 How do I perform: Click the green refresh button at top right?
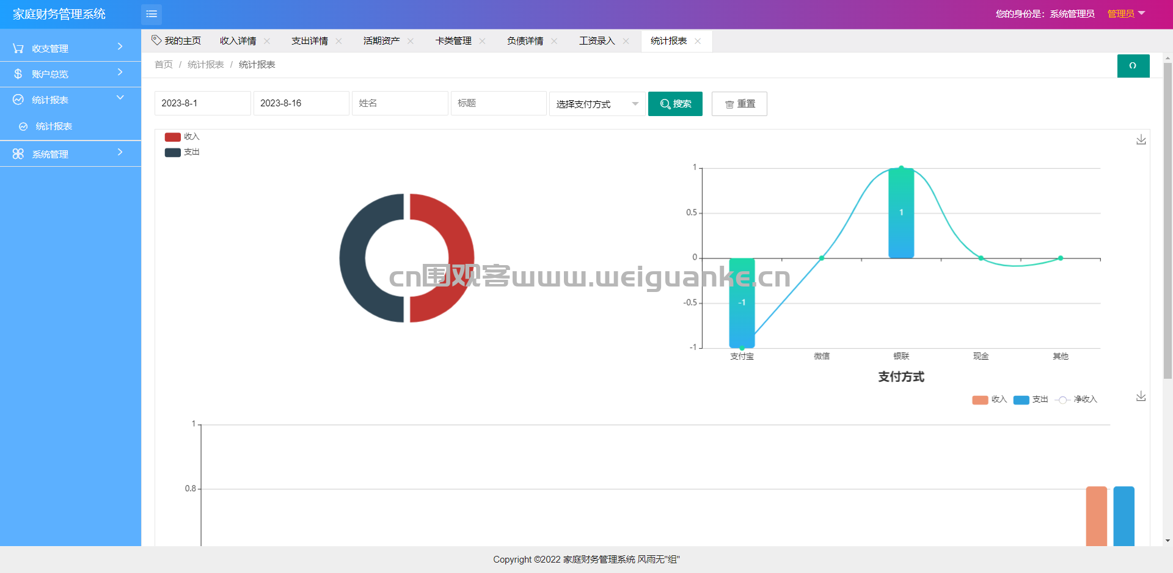1133,66
